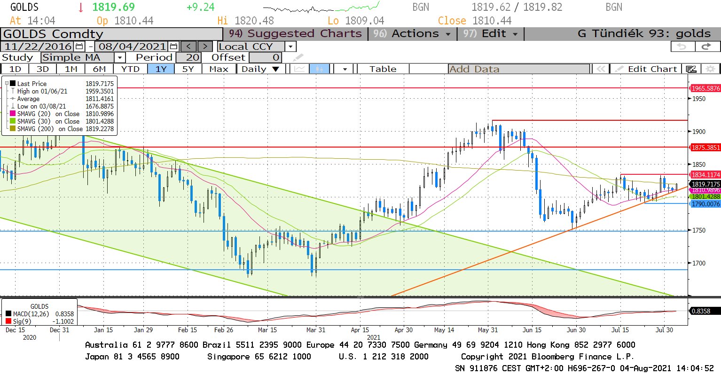Click the olive SMAVG (200) color swatch
The image size is (721, 382).
(13, 129)
